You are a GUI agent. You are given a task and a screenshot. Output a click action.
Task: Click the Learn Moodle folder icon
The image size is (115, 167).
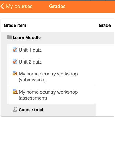(x=9, y=37)
